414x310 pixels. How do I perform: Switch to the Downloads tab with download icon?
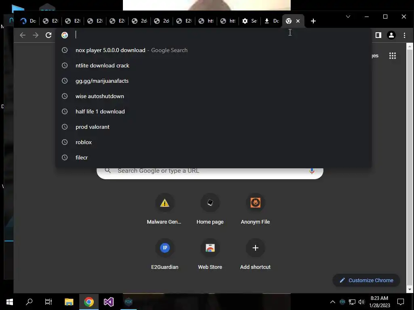click(x=272, y=21)
